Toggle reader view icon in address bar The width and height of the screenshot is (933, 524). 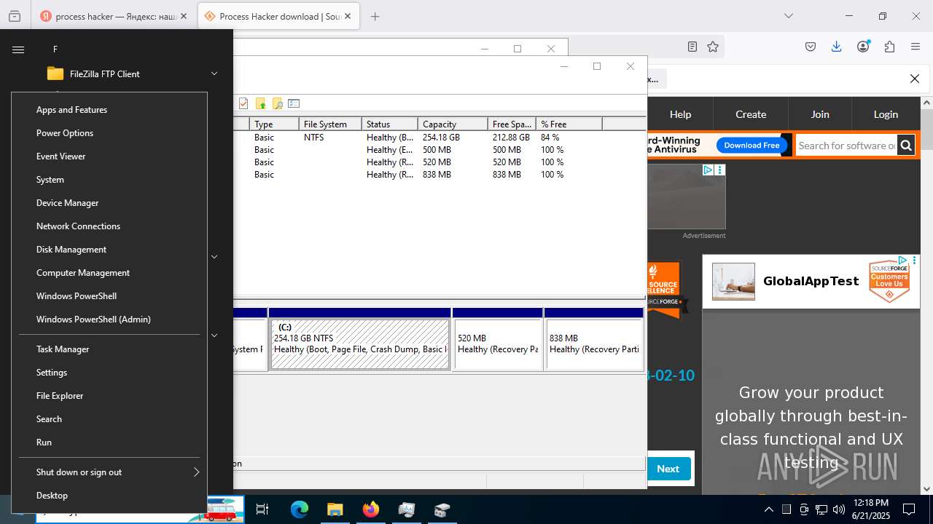tap(692, 47)
